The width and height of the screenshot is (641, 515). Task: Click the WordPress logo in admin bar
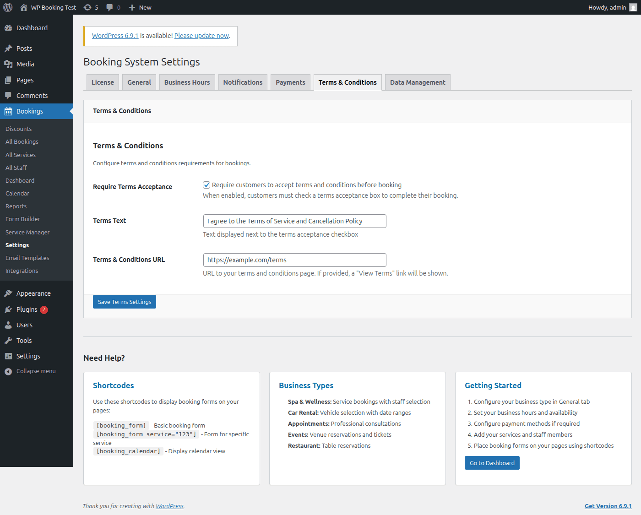tap(7, 7)
